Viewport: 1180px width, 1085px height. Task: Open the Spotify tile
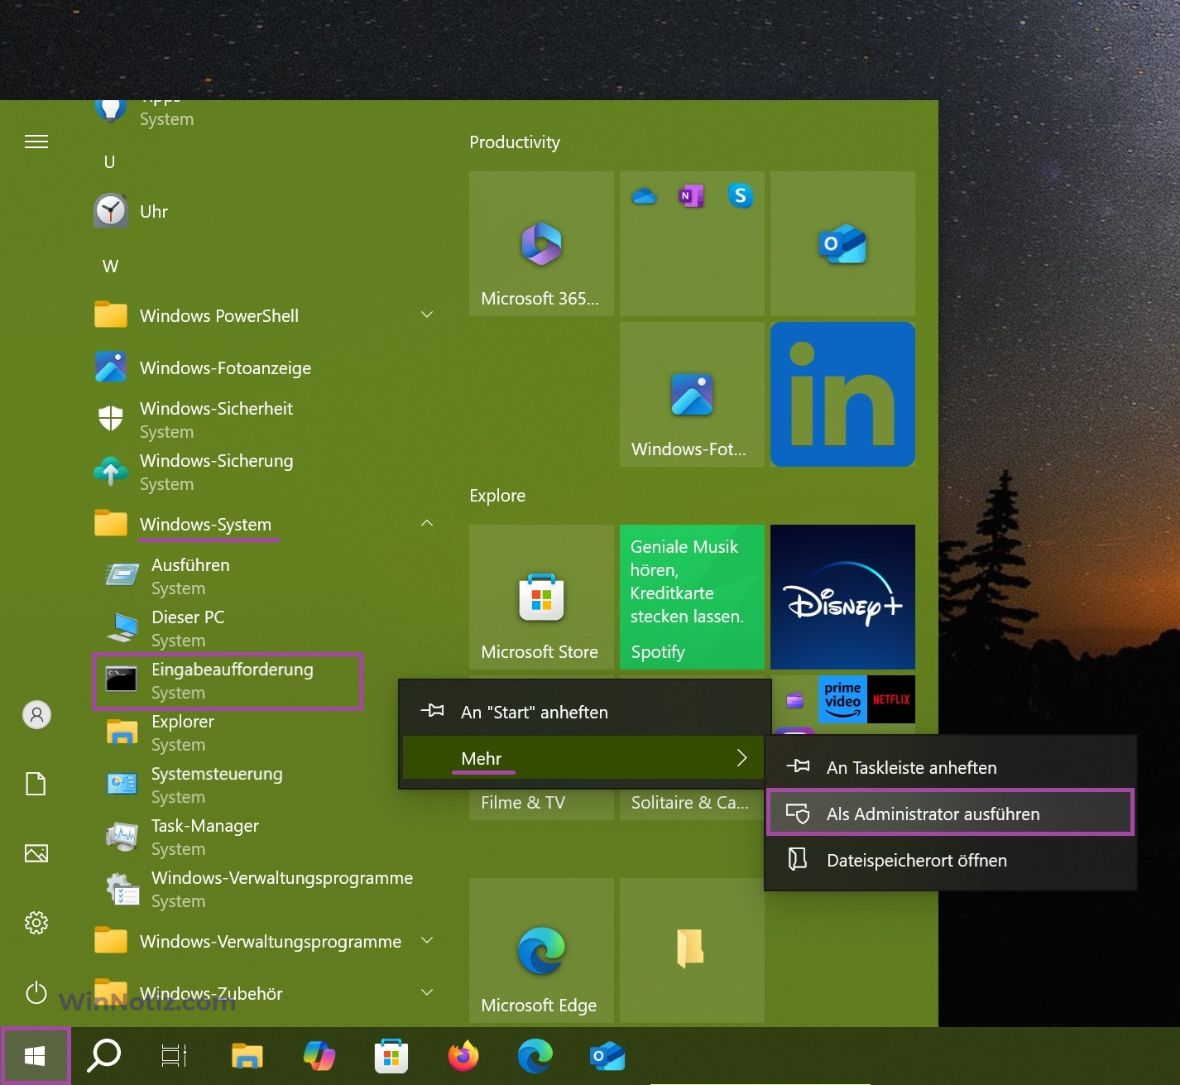click(x=692, y=597)
